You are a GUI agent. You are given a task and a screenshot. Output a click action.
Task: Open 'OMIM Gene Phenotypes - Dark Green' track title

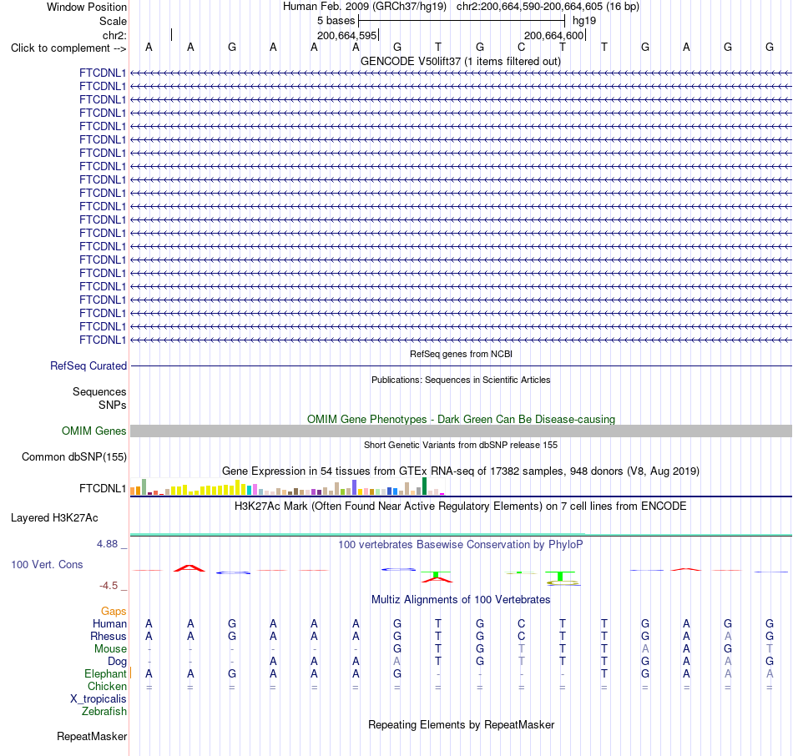(x=461, y=419)
